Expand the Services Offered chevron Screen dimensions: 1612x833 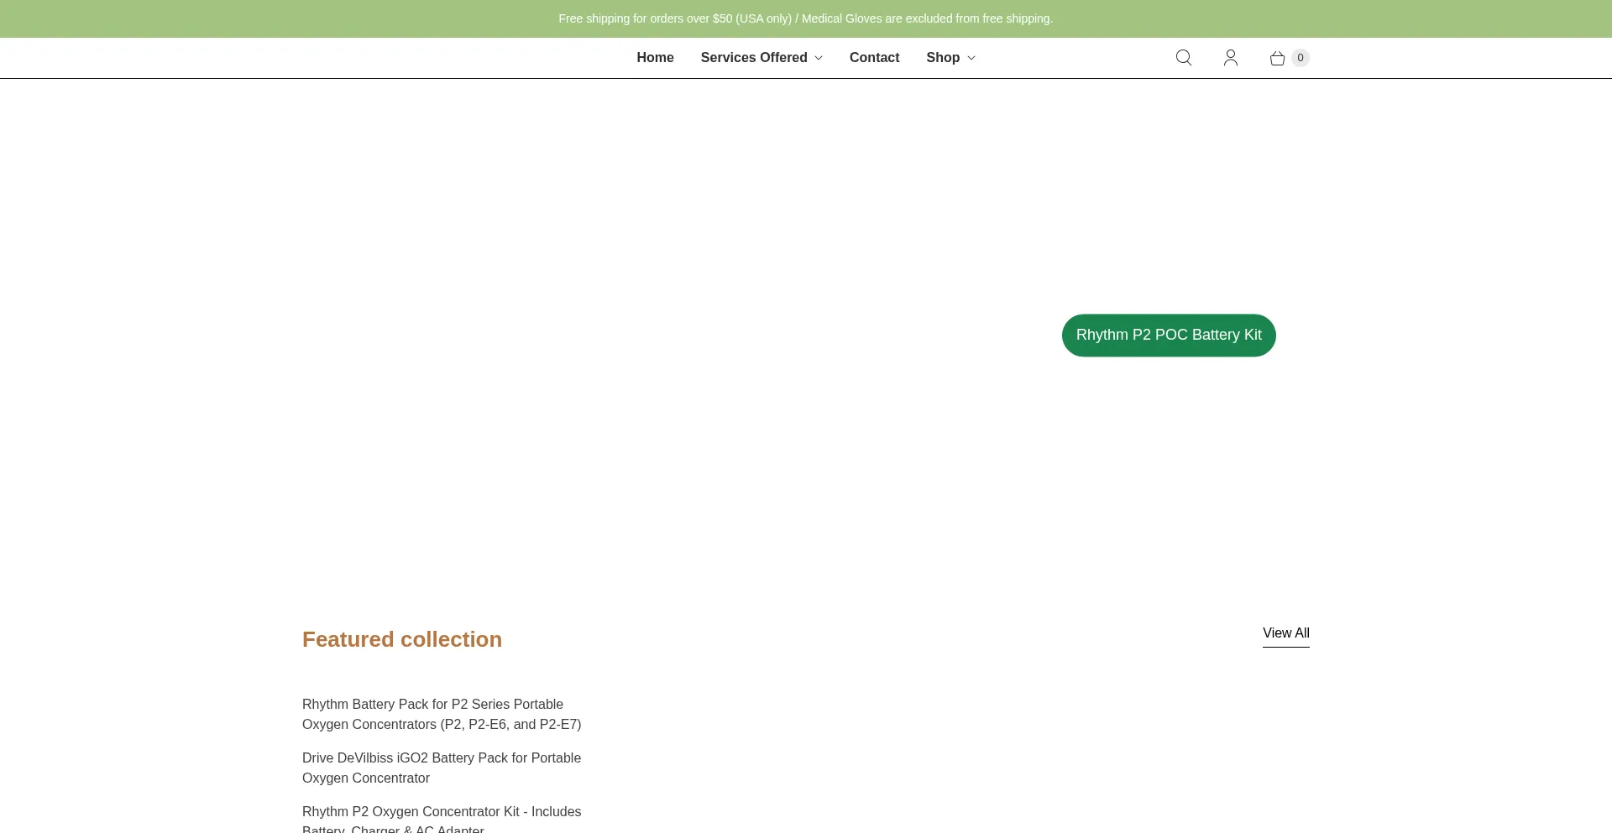click(819, 58)
